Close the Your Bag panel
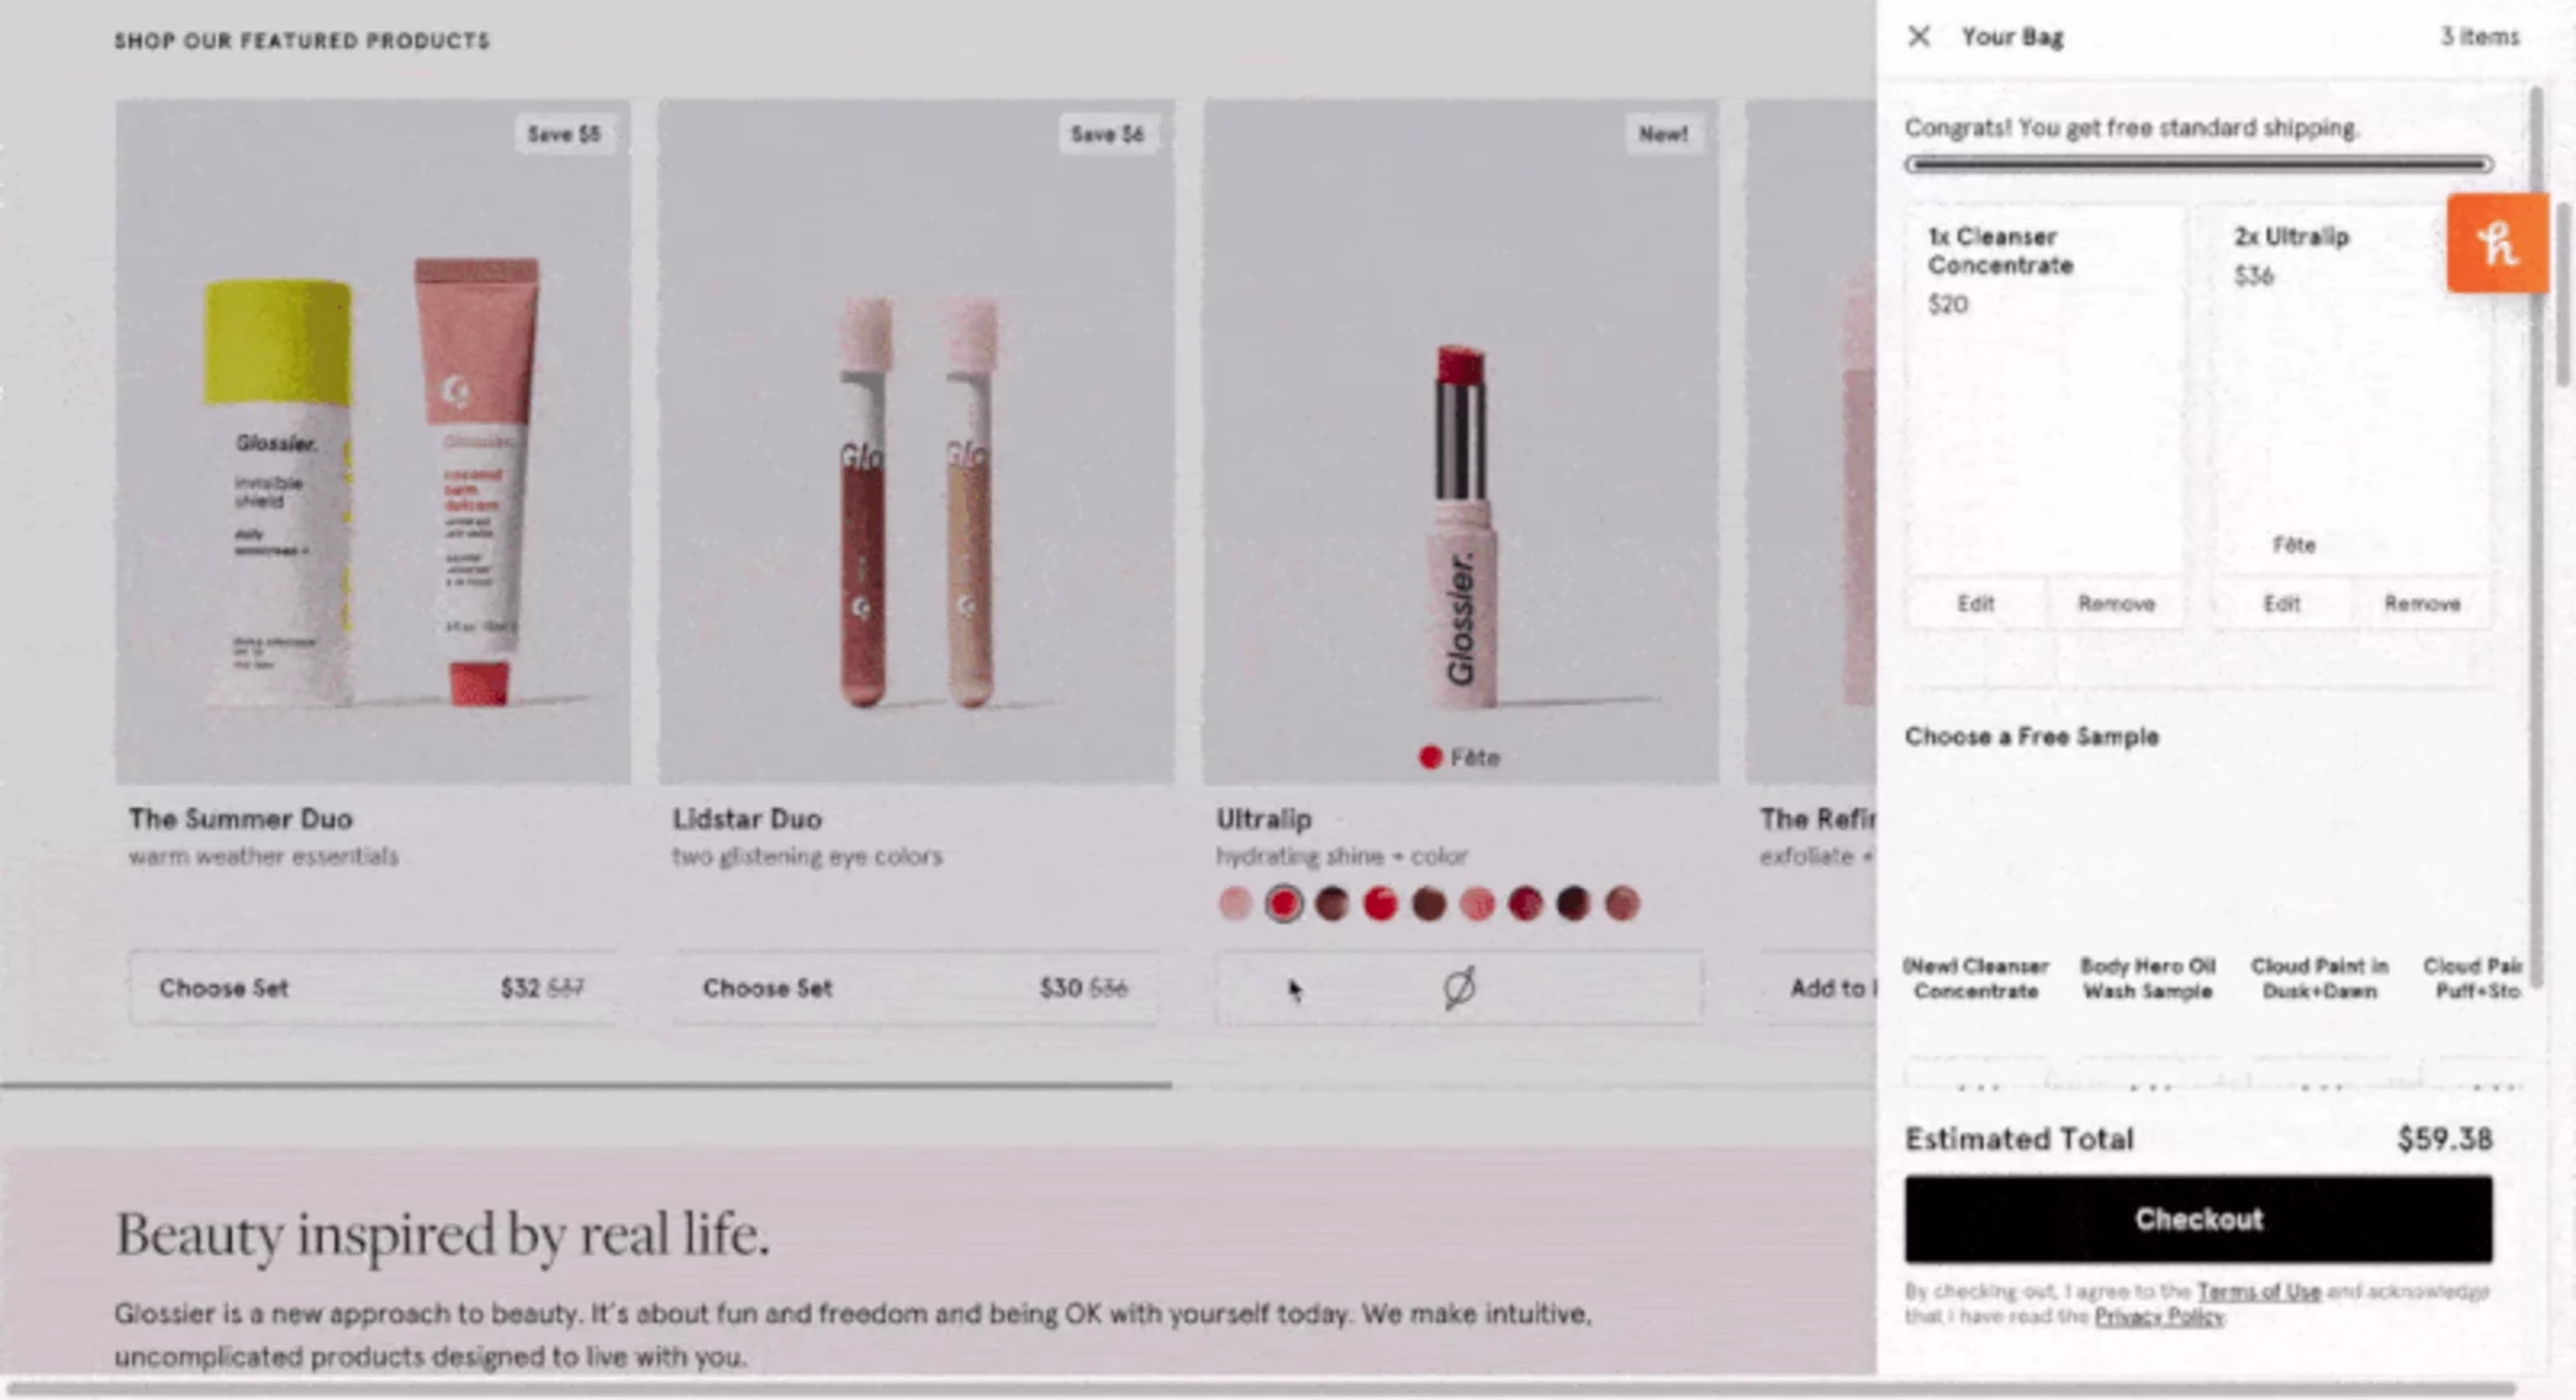This screenshot has height=1400, width=2576. coord(1918,37)
